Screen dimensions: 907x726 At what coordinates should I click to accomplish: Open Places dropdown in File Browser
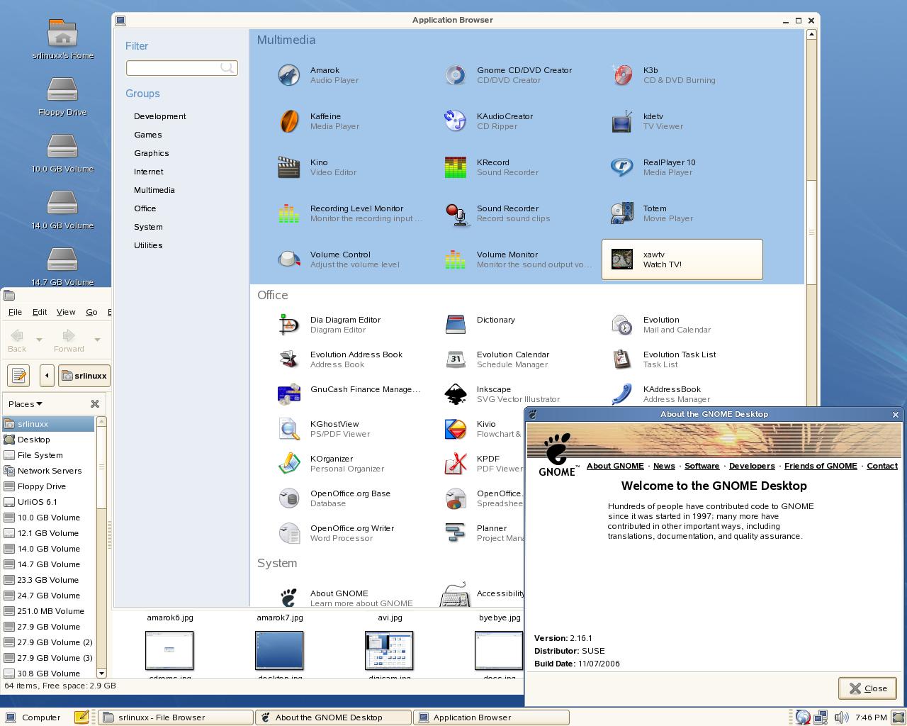[26, 404]
